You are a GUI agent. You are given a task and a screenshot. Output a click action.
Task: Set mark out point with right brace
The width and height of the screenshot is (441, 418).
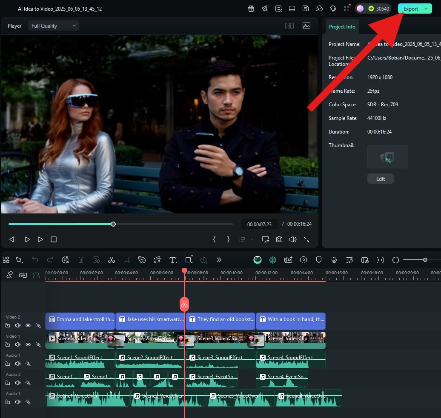pos(228,239)
